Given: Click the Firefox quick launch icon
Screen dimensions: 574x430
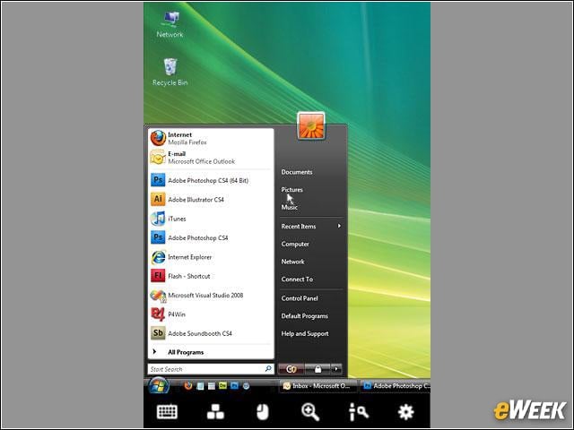Looking at the screenshot, I should (188, 386).
